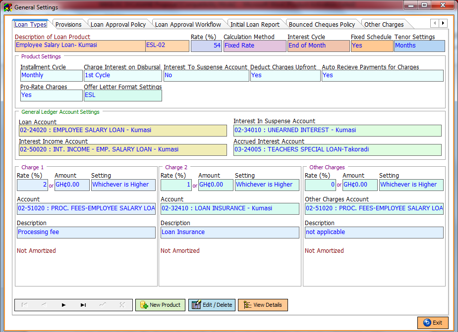The height and width of the screenshot is (332, 458).
Task: Open Interest Cycle field End of Month
Action: (x=318, y=46)
